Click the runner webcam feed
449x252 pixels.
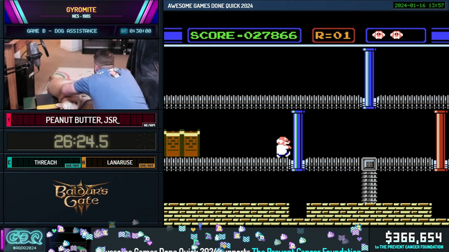[x=81, y=74]
